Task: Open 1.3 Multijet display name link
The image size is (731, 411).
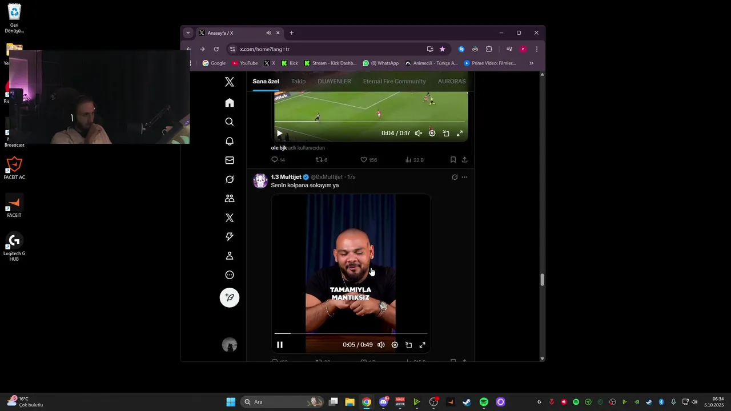Action: (x=286, y=177)
